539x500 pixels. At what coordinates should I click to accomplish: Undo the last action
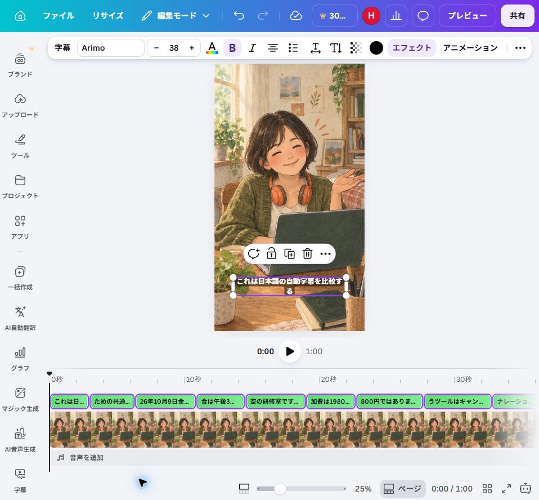pyautogui.click(x=239, y=16)
